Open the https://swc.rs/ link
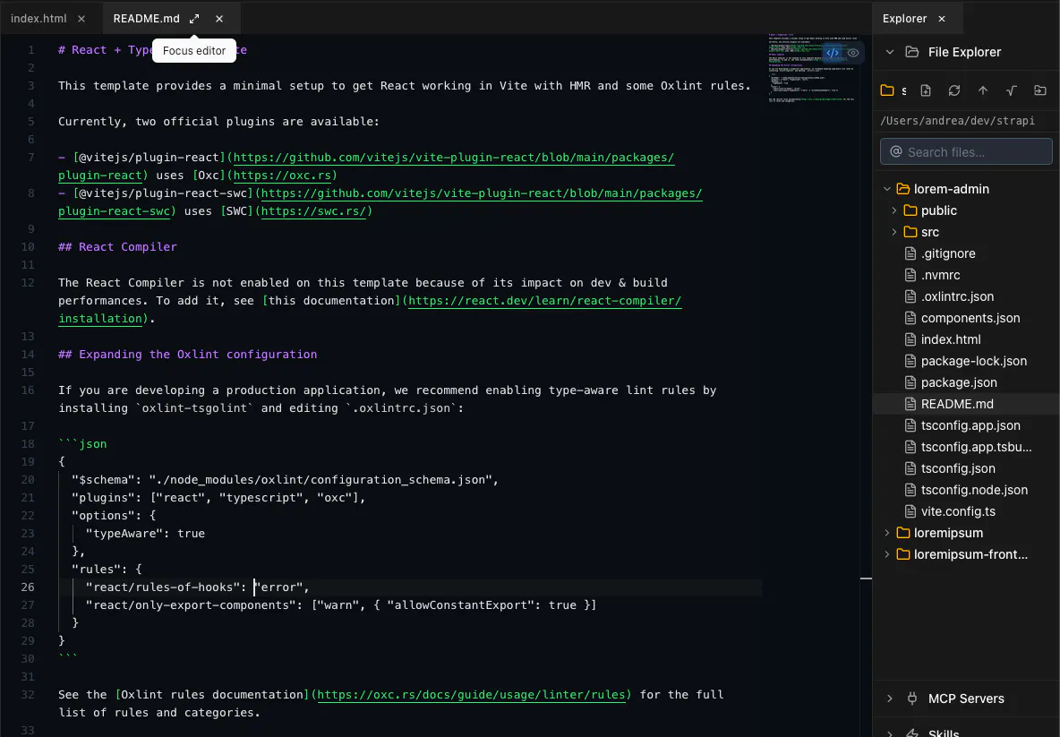Image resolution: width=1060 pixels, height=737 pixels. coord(313,211)
